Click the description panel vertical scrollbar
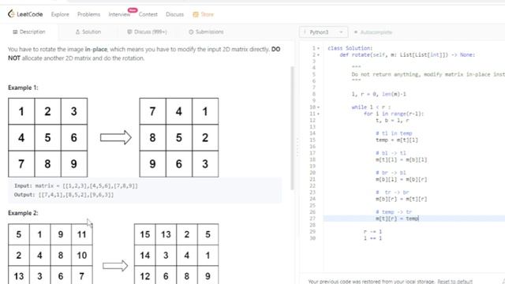The height and width of the screenshot is (284, 505). 292,128
